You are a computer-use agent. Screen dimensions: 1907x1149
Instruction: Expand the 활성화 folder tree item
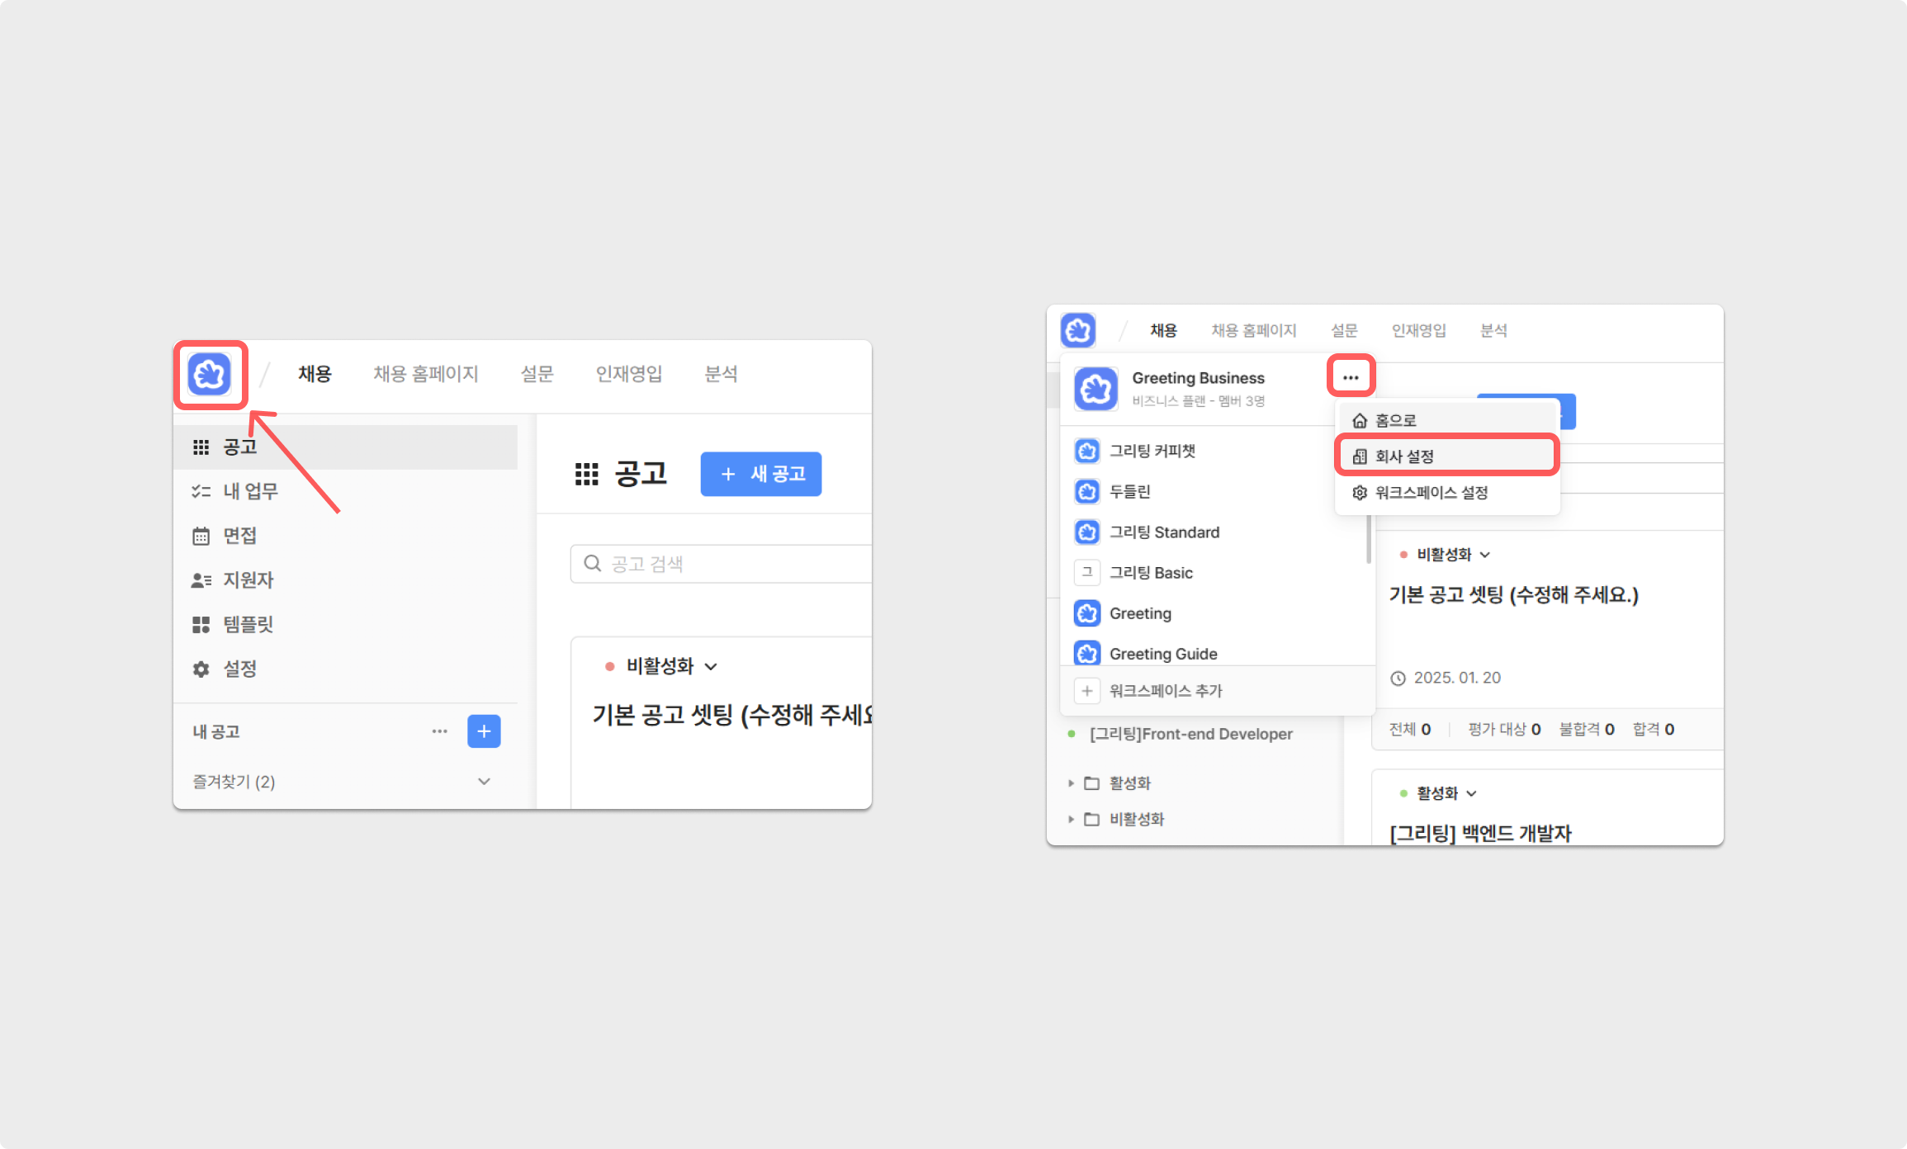click(1071, 783)
